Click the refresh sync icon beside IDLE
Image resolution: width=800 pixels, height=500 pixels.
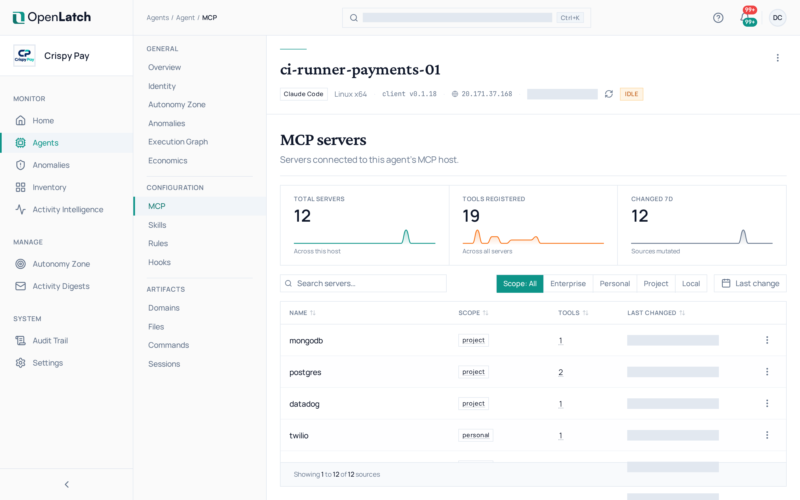point(609,94)
